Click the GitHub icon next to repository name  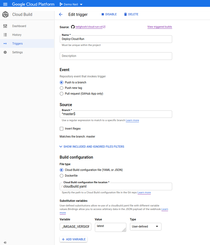click(x=73, y=27)
